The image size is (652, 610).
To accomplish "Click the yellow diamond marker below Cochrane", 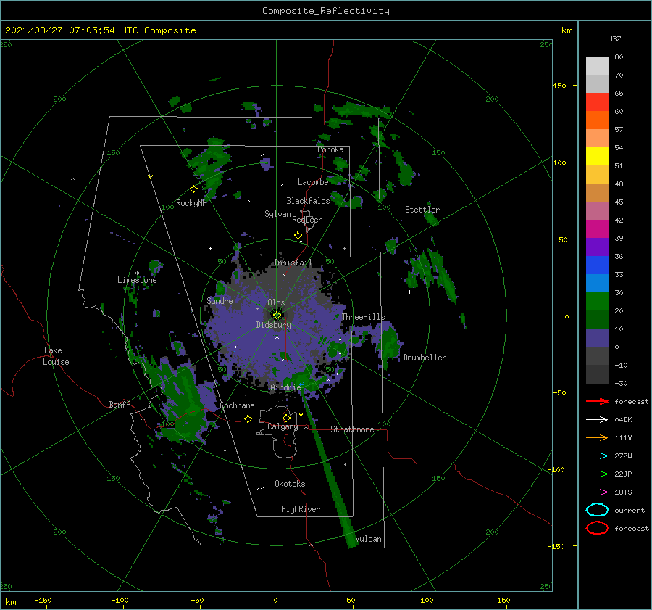I will pyautogui.click(x=248, y=419).
